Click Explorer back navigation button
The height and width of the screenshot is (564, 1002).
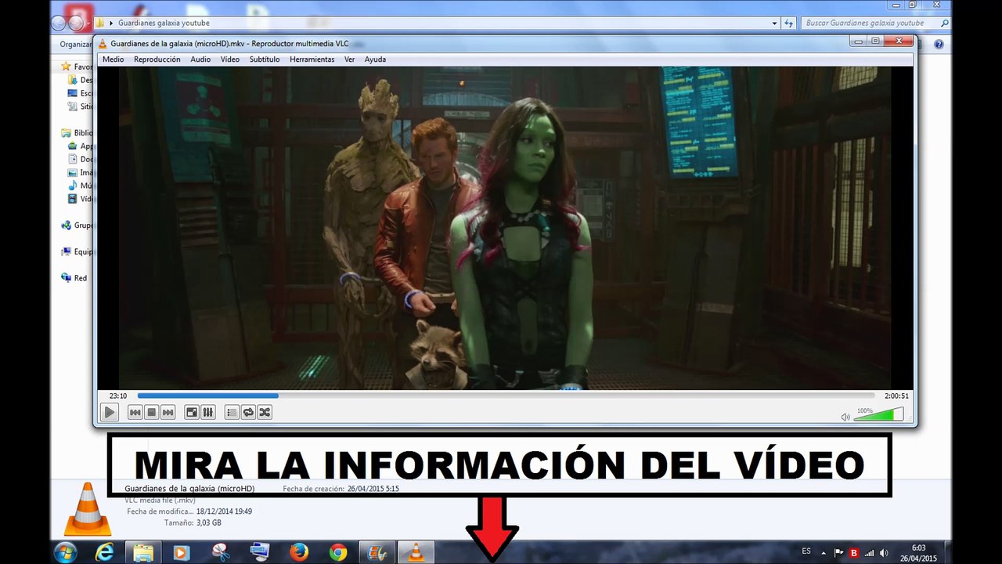click(x=59, y=23)
